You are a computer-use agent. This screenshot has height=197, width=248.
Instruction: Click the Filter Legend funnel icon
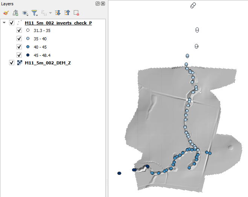click(35, 13)
